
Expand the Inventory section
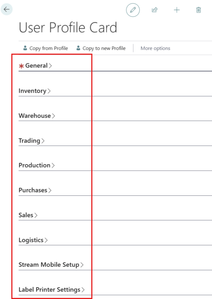click(32, 91)
